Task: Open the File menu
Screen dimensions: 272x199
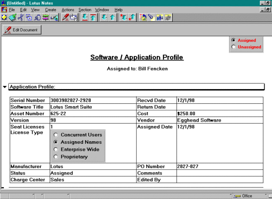Action: coord(12,10)
